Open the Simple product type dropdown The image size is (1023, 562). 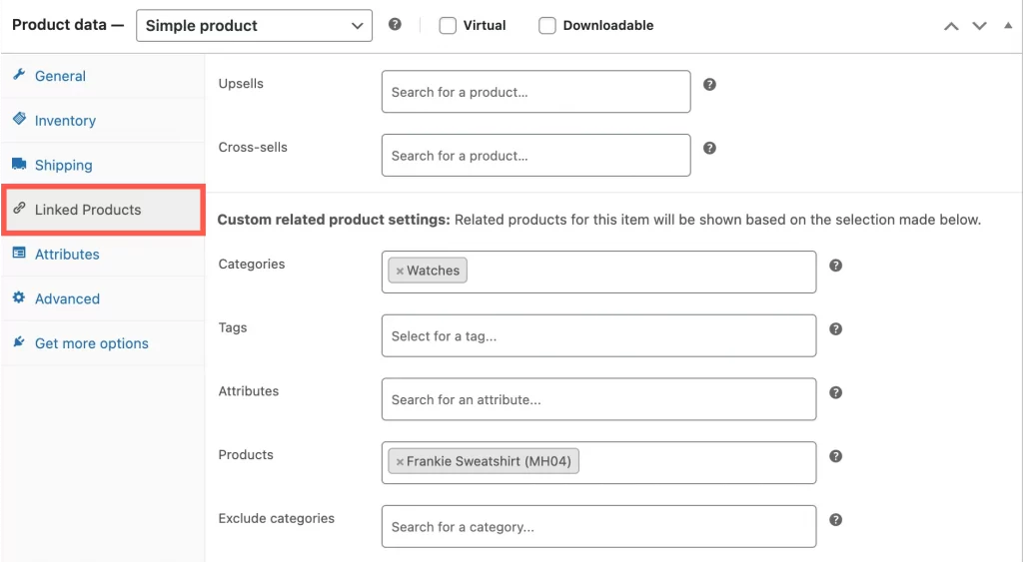tap(255, 25)
